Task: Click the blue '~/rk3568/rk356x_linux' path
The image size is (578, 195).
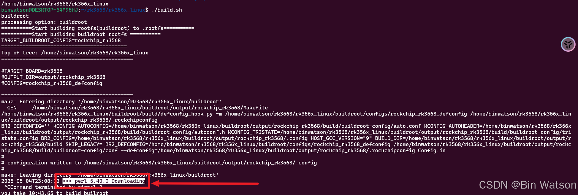Action: (x=113, y=10)
